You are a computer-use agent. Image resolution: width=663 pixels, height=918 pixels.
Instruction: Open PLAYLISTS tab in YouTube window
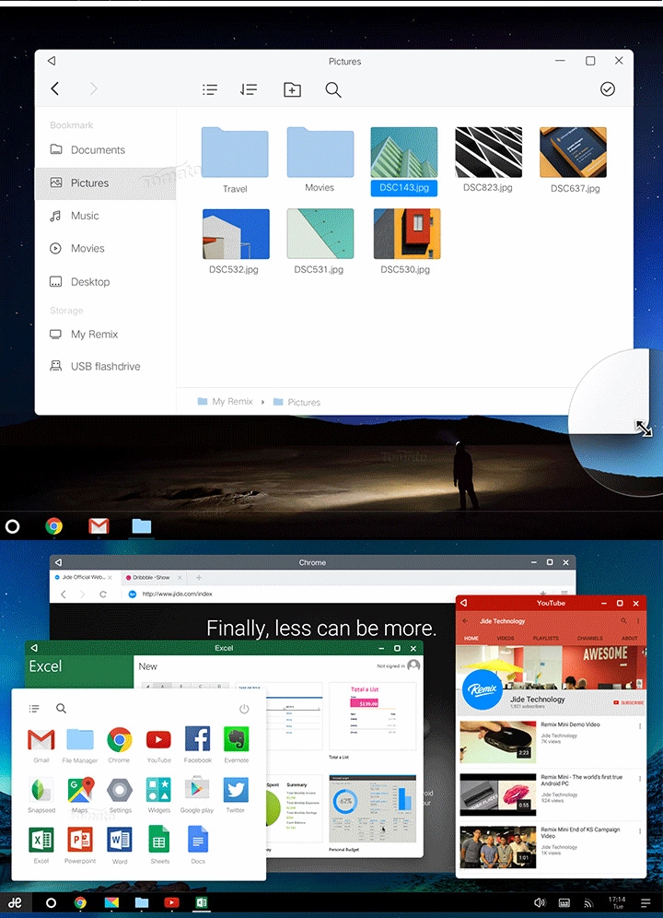click(545, 638)
